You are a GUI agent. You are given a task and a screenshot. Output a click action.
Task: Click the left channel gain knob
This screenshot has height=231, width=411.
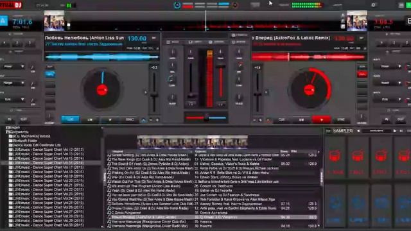pos(191,53)
